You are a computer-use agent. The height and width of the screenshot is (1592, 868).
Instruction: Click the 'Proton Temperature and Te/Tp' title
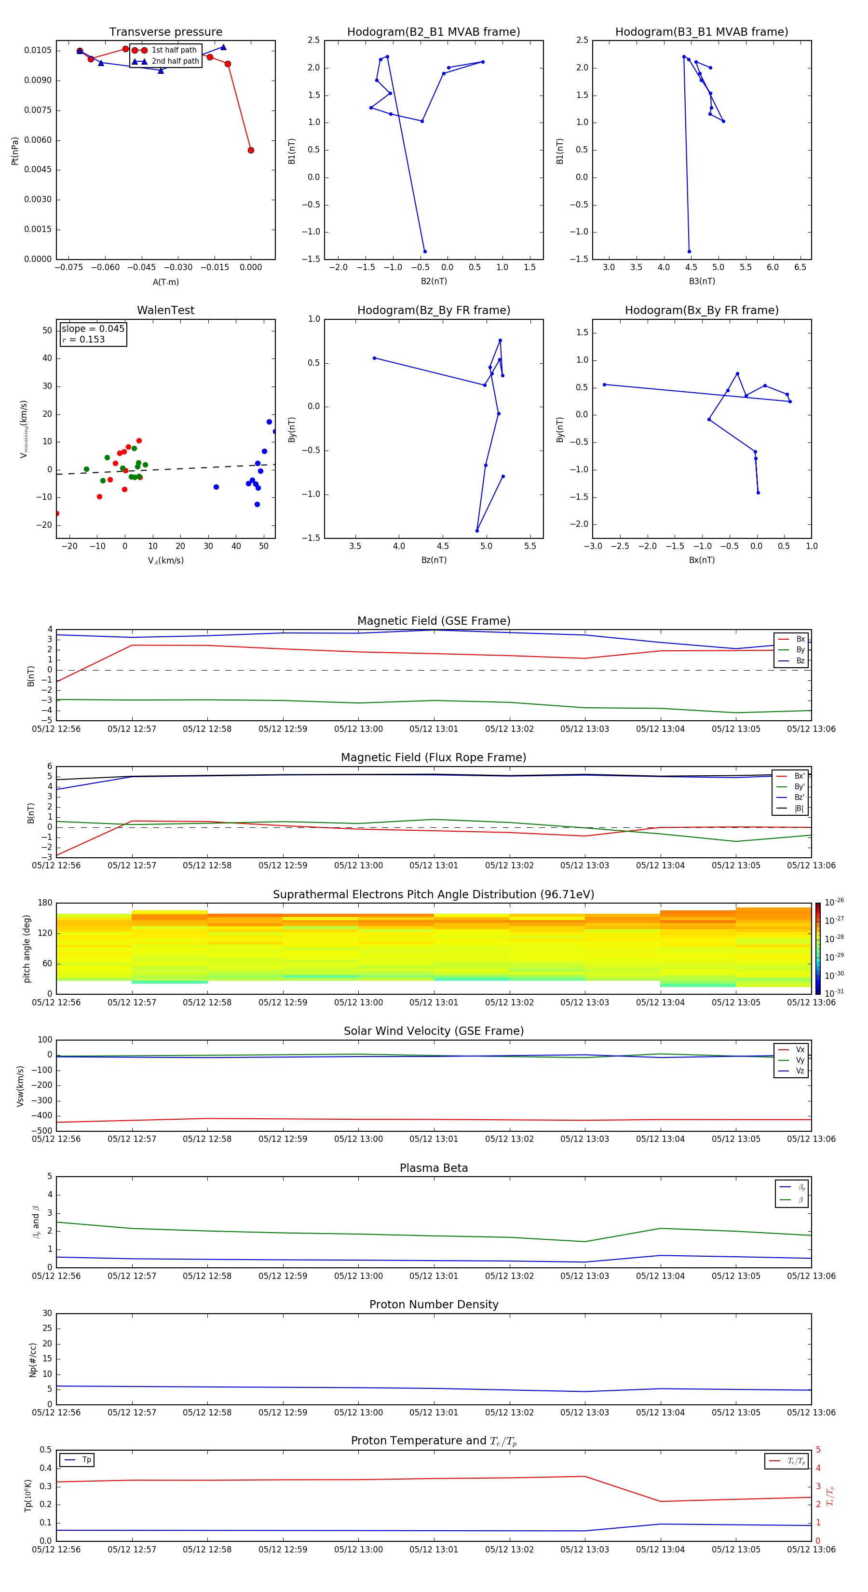tap(434, 1441)
